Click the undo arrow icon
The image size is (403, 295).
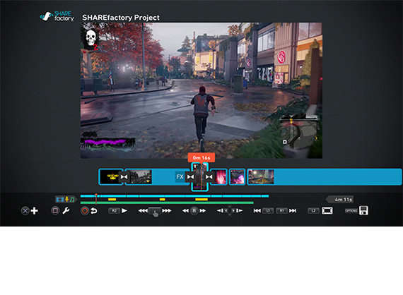94,210
